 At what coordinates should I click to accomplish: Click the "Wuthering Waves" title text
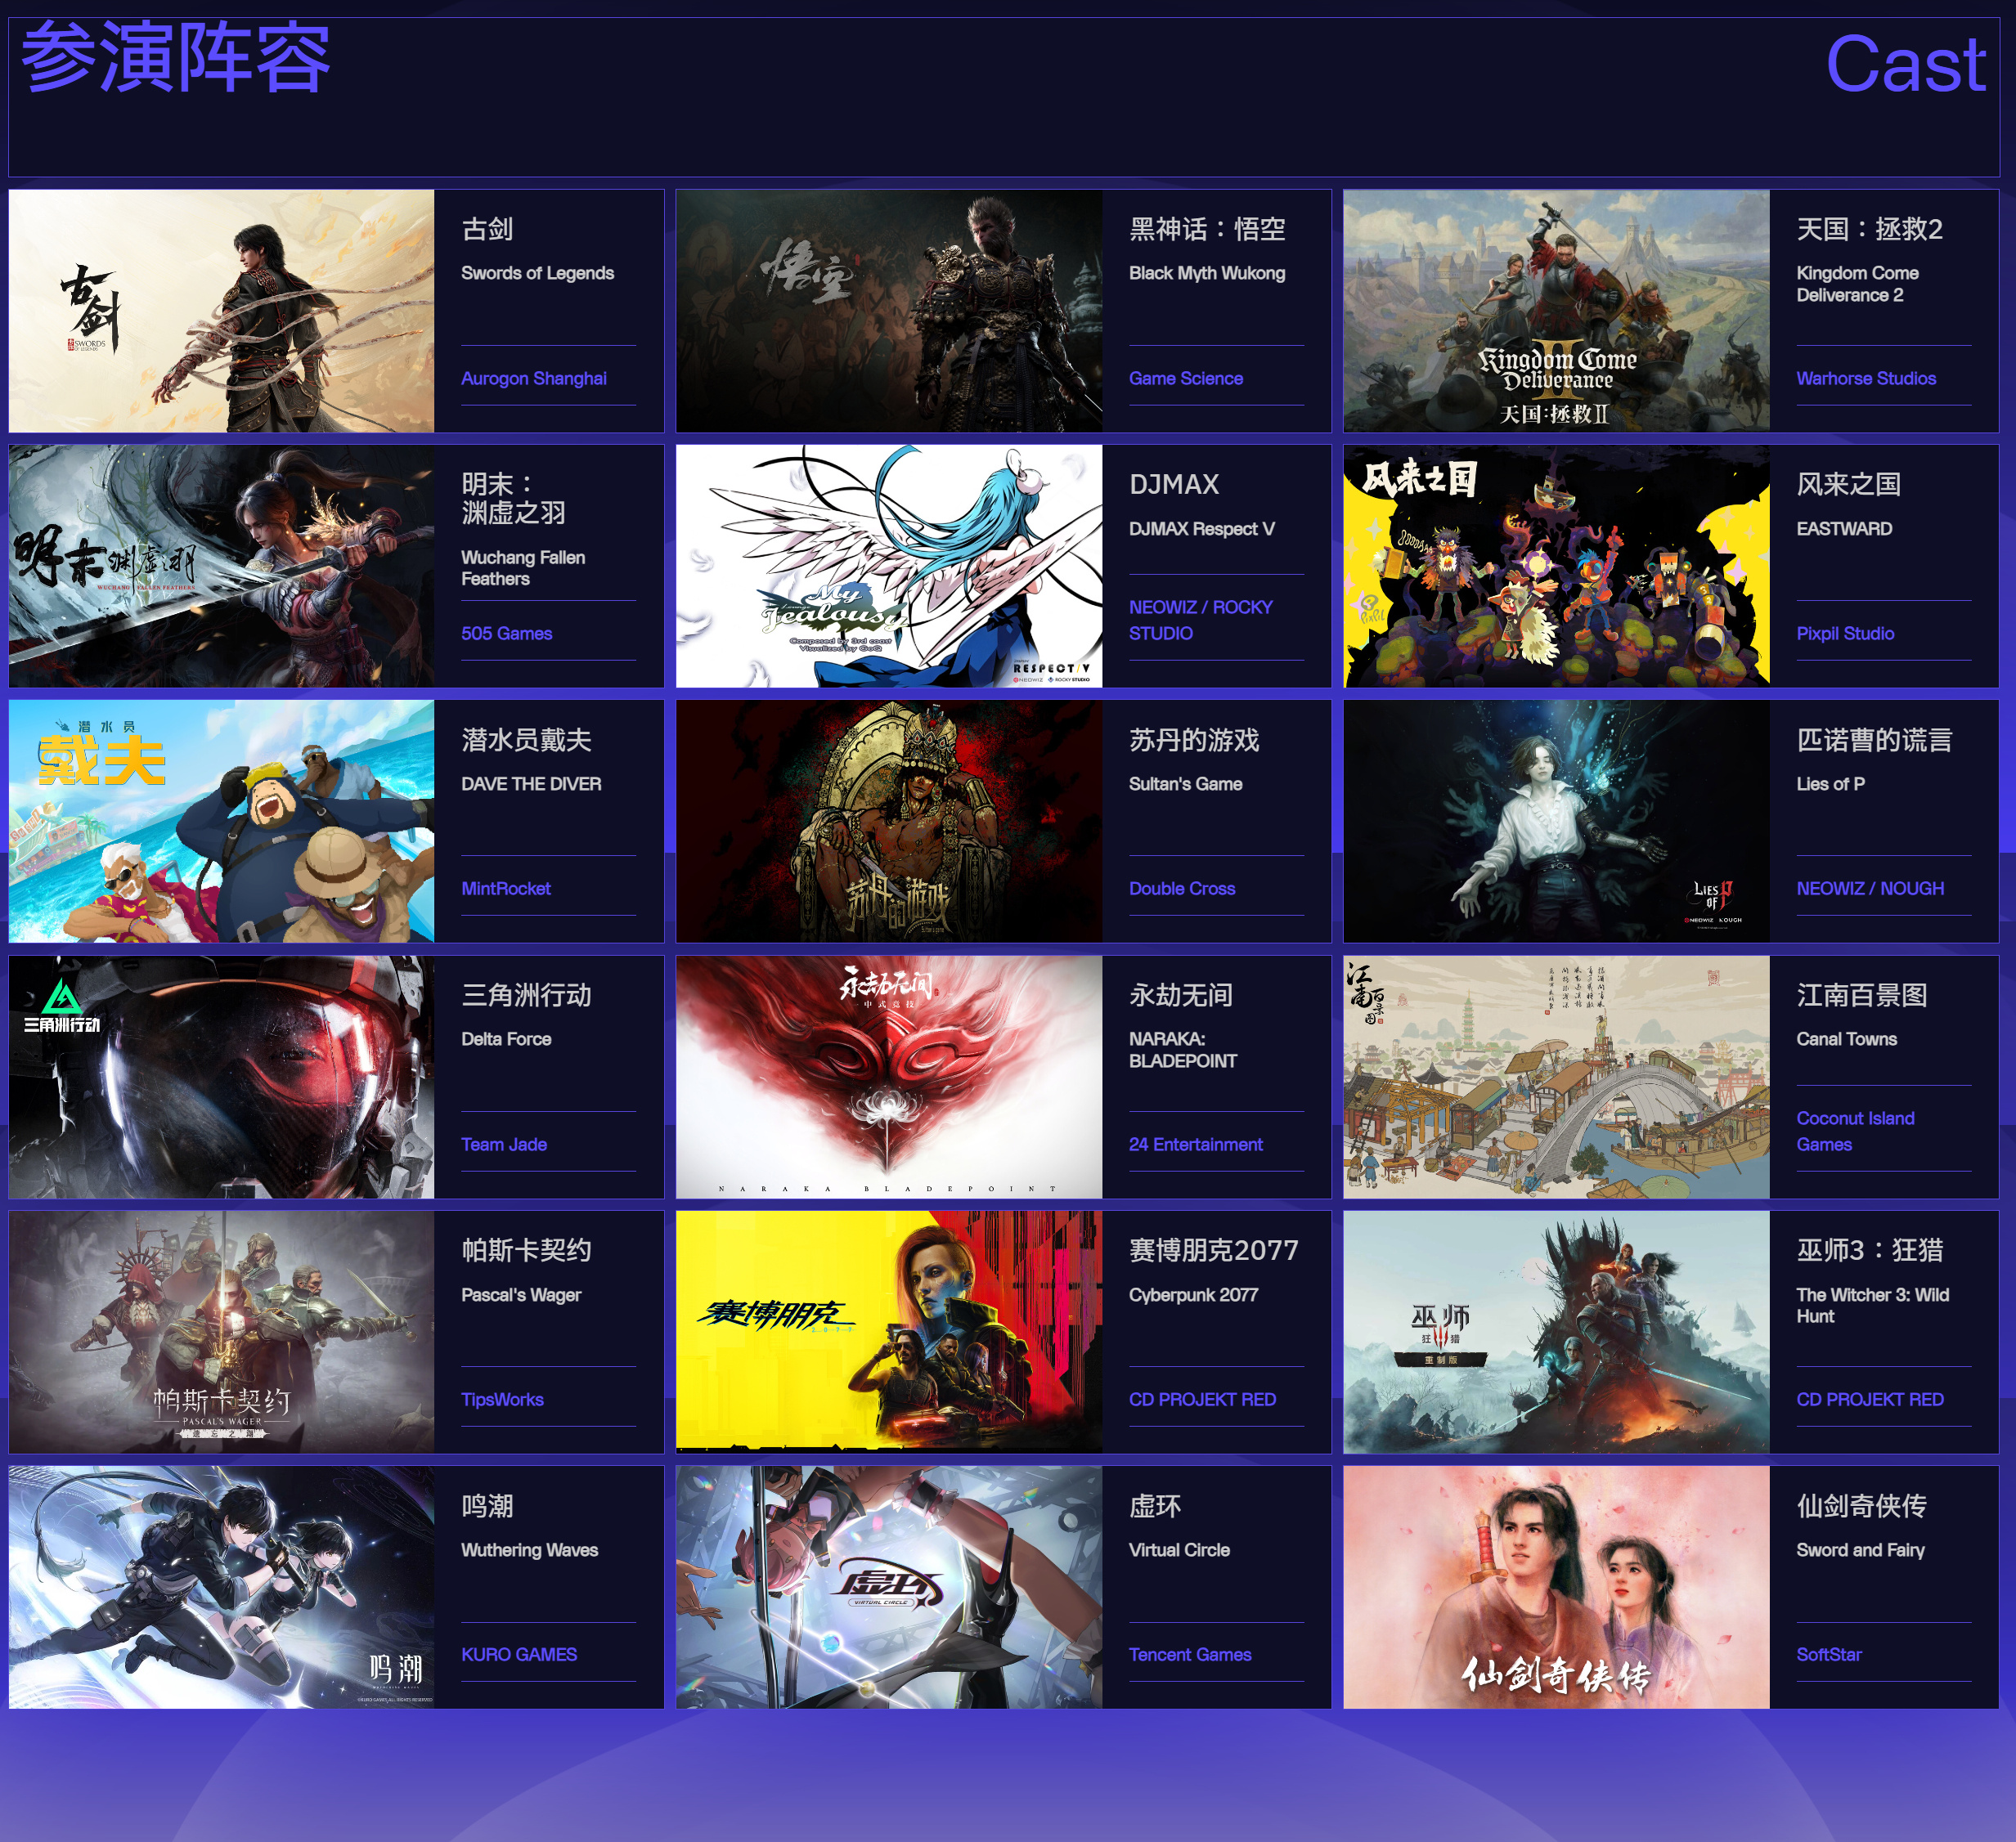tap(529, 1549)
